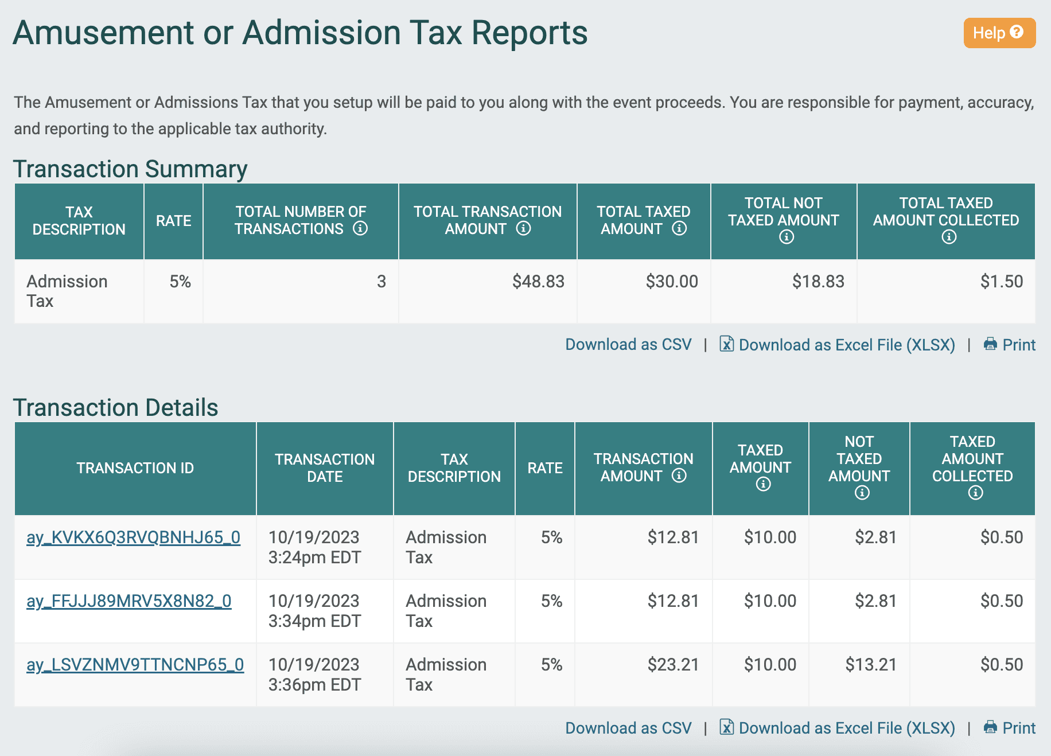Click info icon on Total Taxed Amount Collected
This screenshot has width=1051, height=756.
tap(949, 237)
